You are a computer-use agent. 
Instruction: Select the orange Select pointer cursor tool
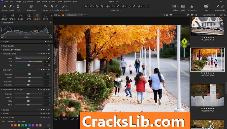(86, 6)
